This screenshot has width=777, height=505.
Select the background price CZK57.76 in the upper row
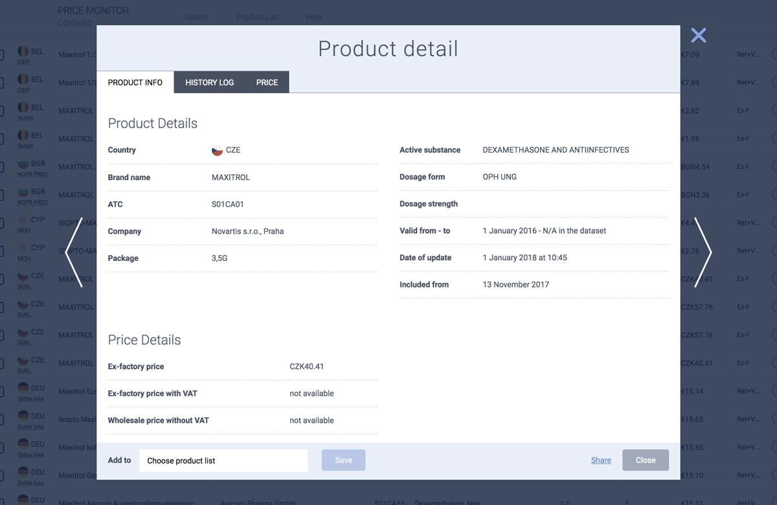tap(697, 308)
